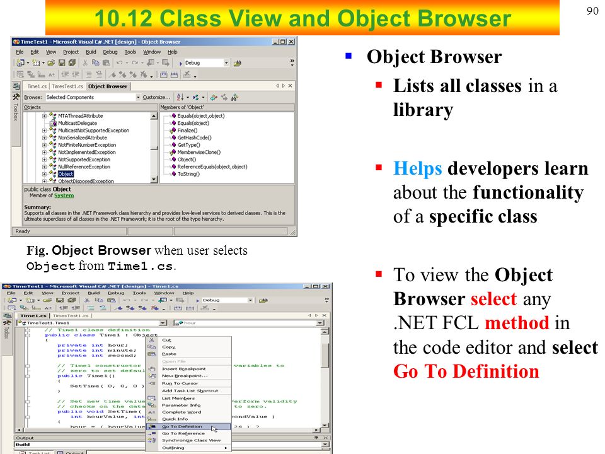The image size is (605, 454).
Task: Open Toolbox hammer icon in Object Browser window
Action: click(x=16, y=97)
